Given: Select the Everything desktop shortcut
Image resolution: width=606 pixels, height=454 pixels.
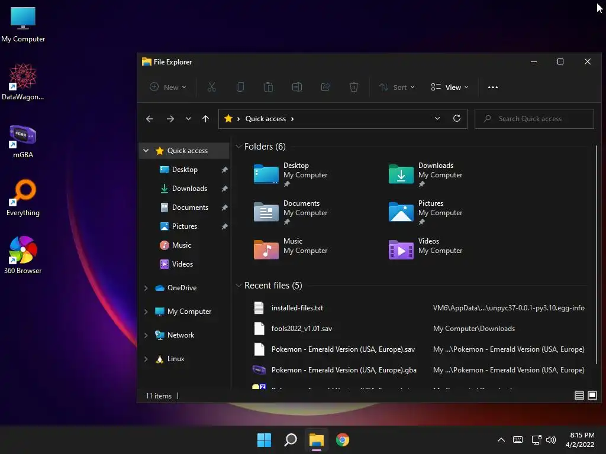Looking at the screenshot, I should coord(23,198).
